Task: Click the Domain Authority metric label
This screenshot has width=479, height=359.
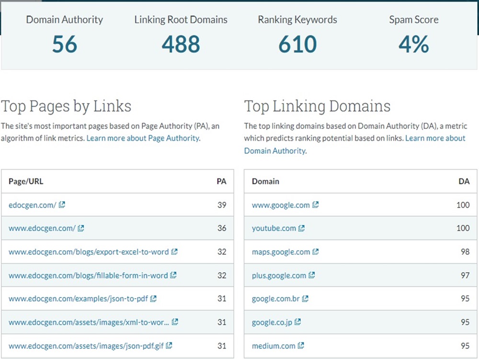Action: pyautogui.click(x=65, y=20)
